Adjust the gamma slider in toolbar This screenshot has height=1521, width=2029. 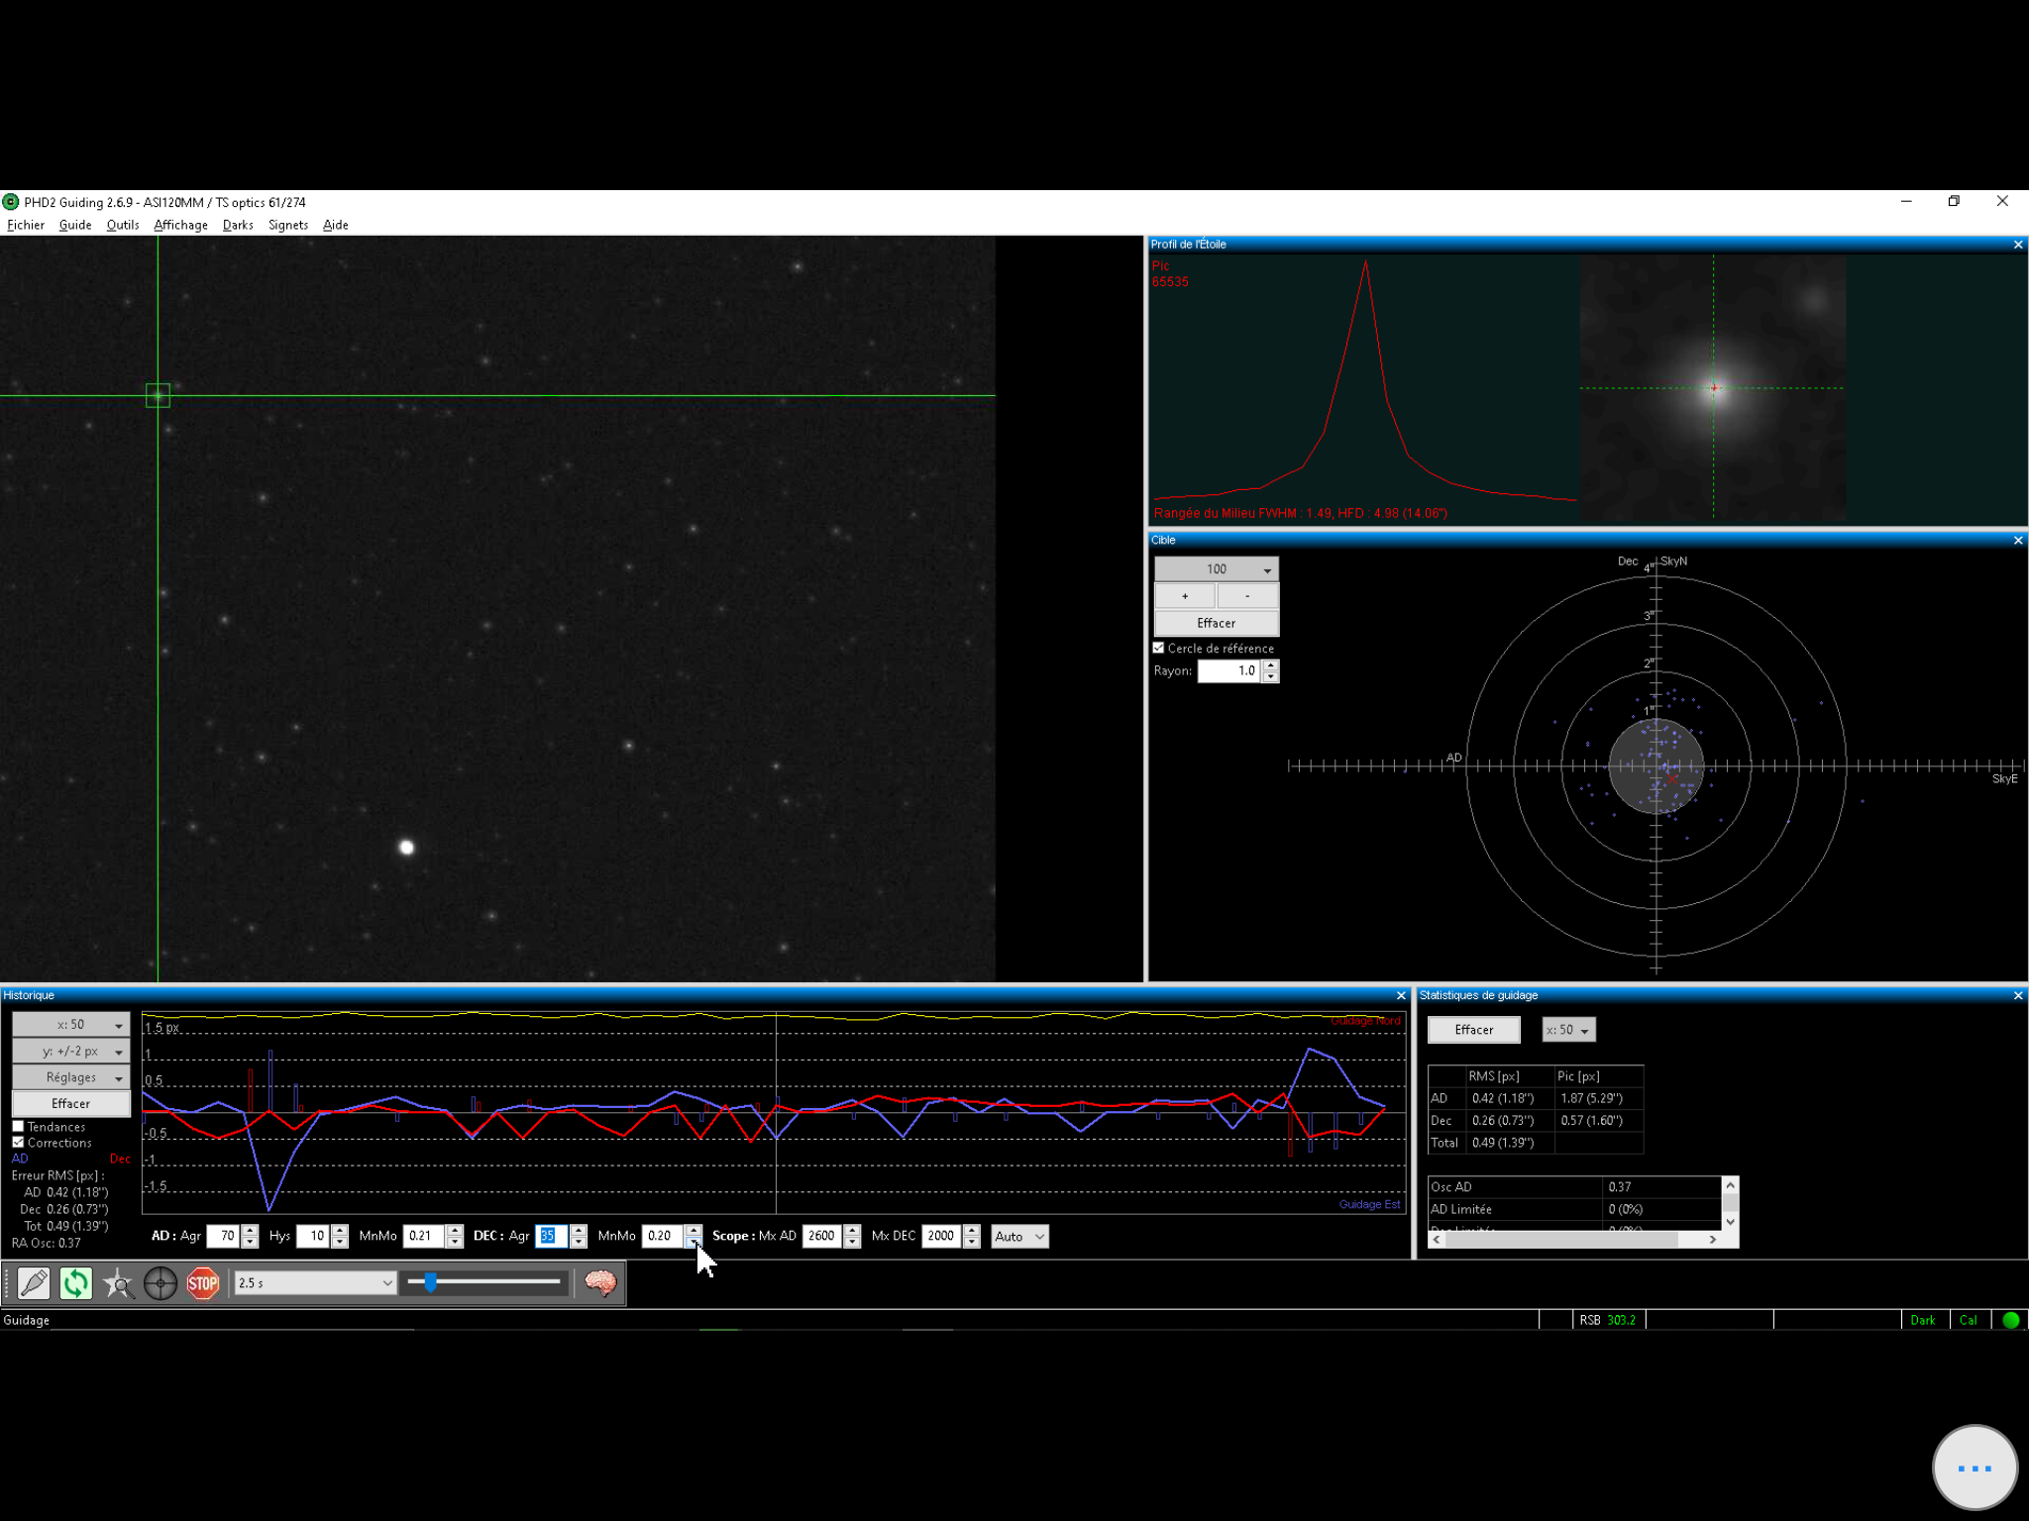pyautogui.click(x=431, y=1283)
